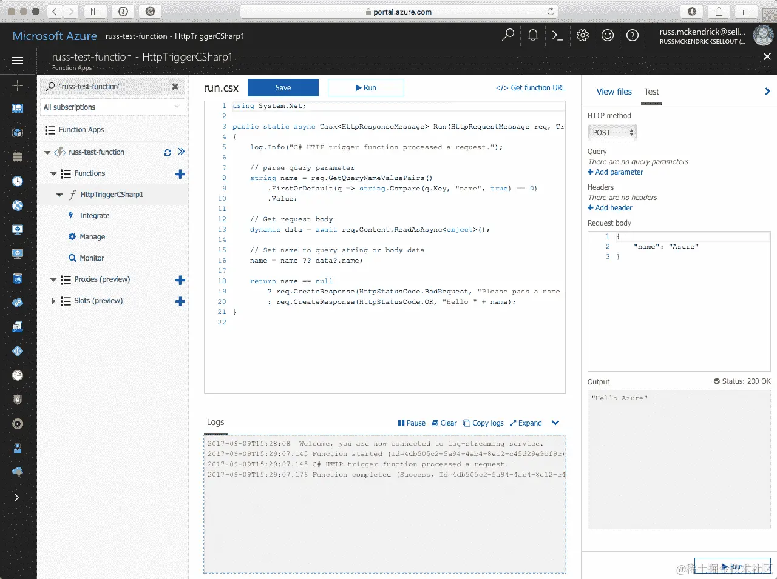The width and height of the screenshot is (777, 579).
Task: Collapse the russ-test-function tree node
Action: pyautogui.click(x=47, y=152)
